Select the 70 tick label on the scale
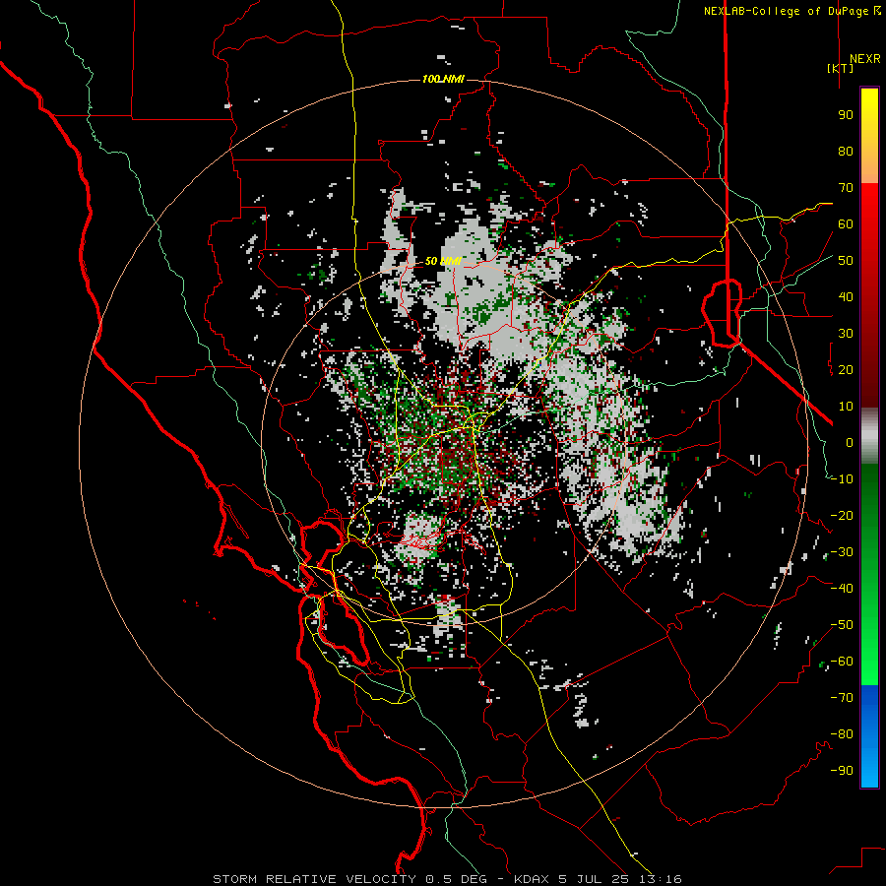Screen dimensions: 886x886 pos(846,188)
